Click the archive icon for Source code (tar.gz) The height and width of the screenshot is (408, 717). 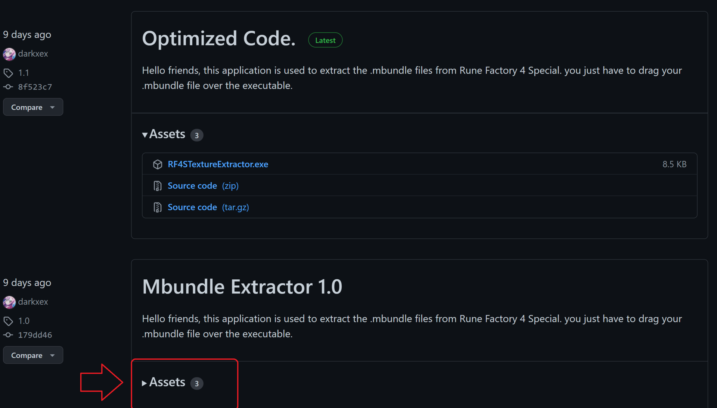[158, 207]
